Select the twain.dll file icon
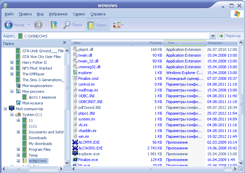 75,55
